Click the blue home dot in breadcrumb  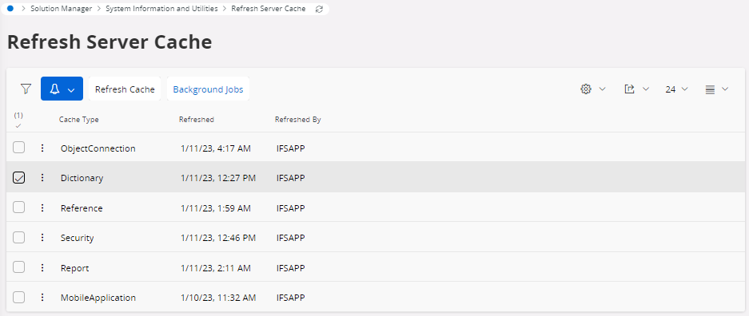tap(10, 9)
